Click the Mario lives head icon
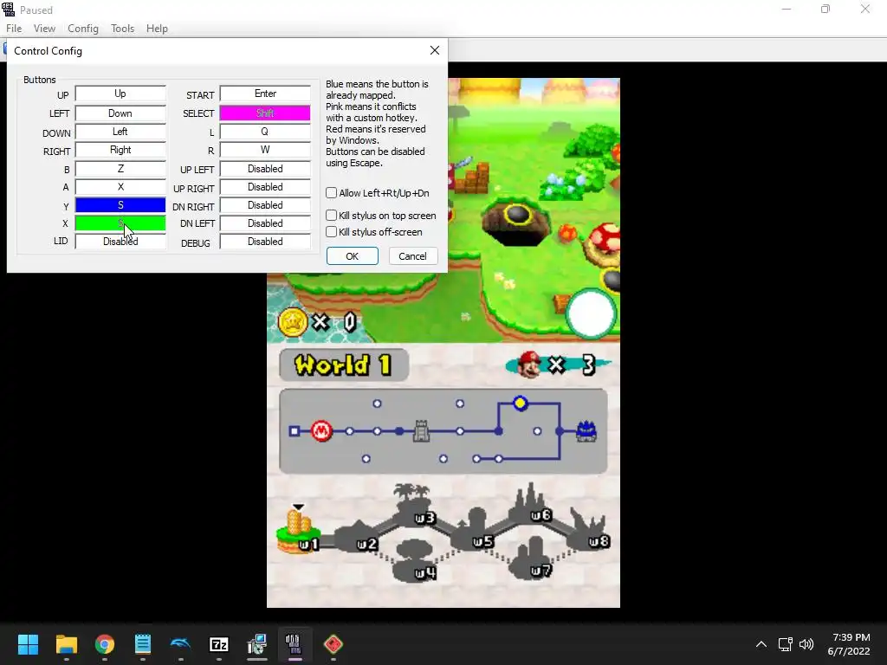Screen dimensions: 887x665 pos(529,365)
